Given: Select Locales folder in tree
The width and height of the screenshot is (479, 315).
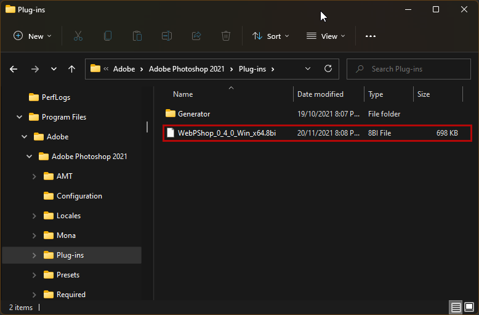Looking at the screenshot, I should 69,216.
